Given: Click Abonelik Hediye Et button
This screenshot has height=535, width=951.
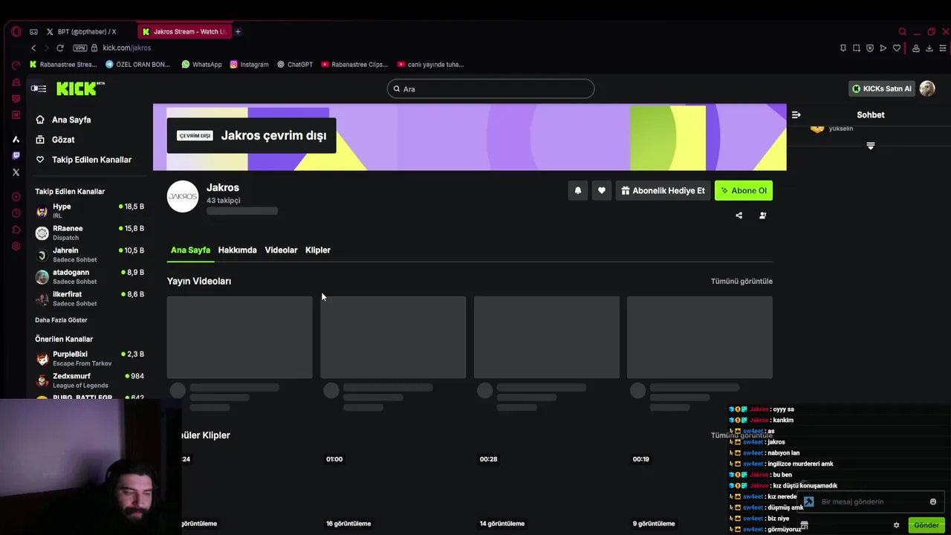Looking at the screenshot, I should (663, 191).
